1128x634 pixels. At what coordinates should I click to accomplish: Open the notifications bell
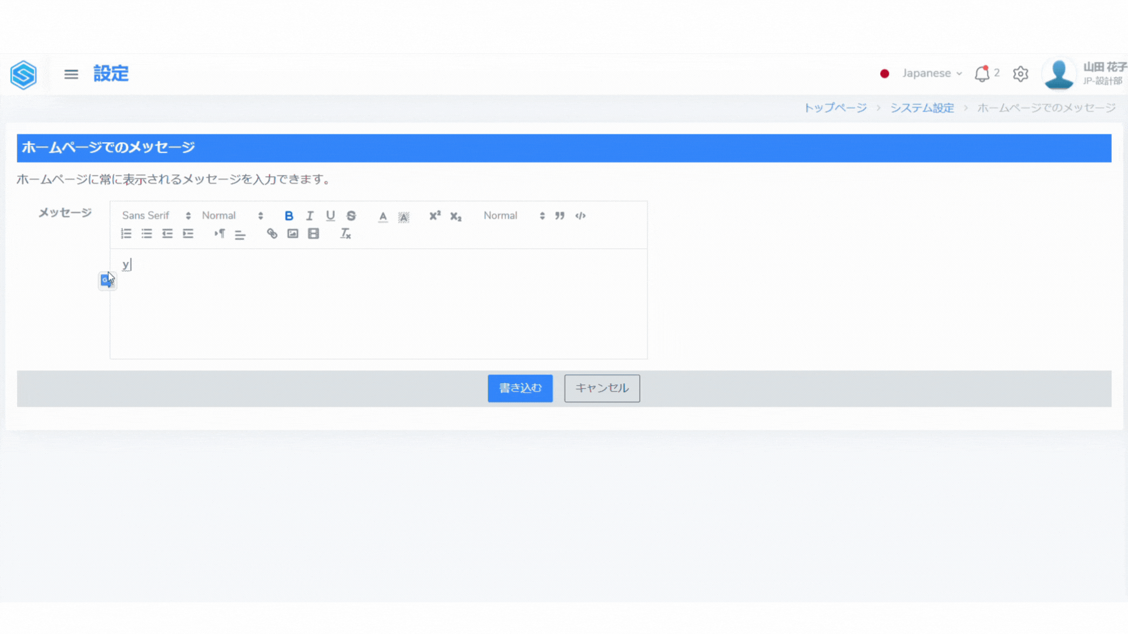pyautogui.click(x=982, y=74)
